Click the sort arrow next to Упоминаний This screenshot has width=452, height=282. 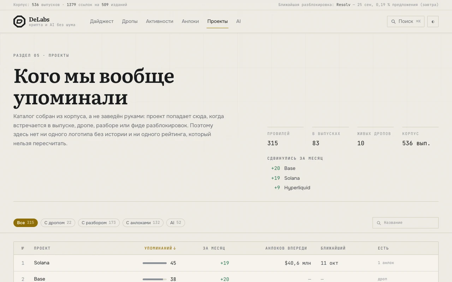click(174, 248)
